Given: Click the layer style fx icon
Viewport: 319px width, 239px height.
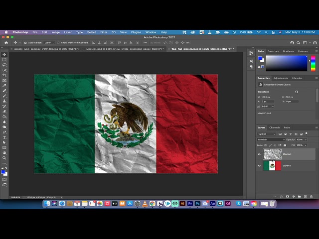Looking at the screenshot, I should pyautogui.click(x=282, y=197).
